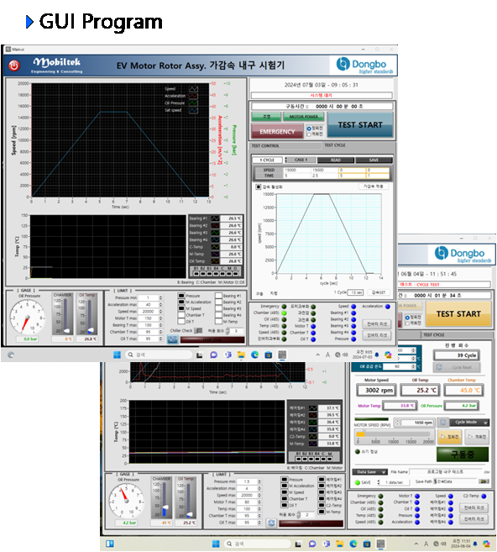Click search box on the lower taskbar
The width and height of the screenshot is (497, 552).
[x=257, y=544]
